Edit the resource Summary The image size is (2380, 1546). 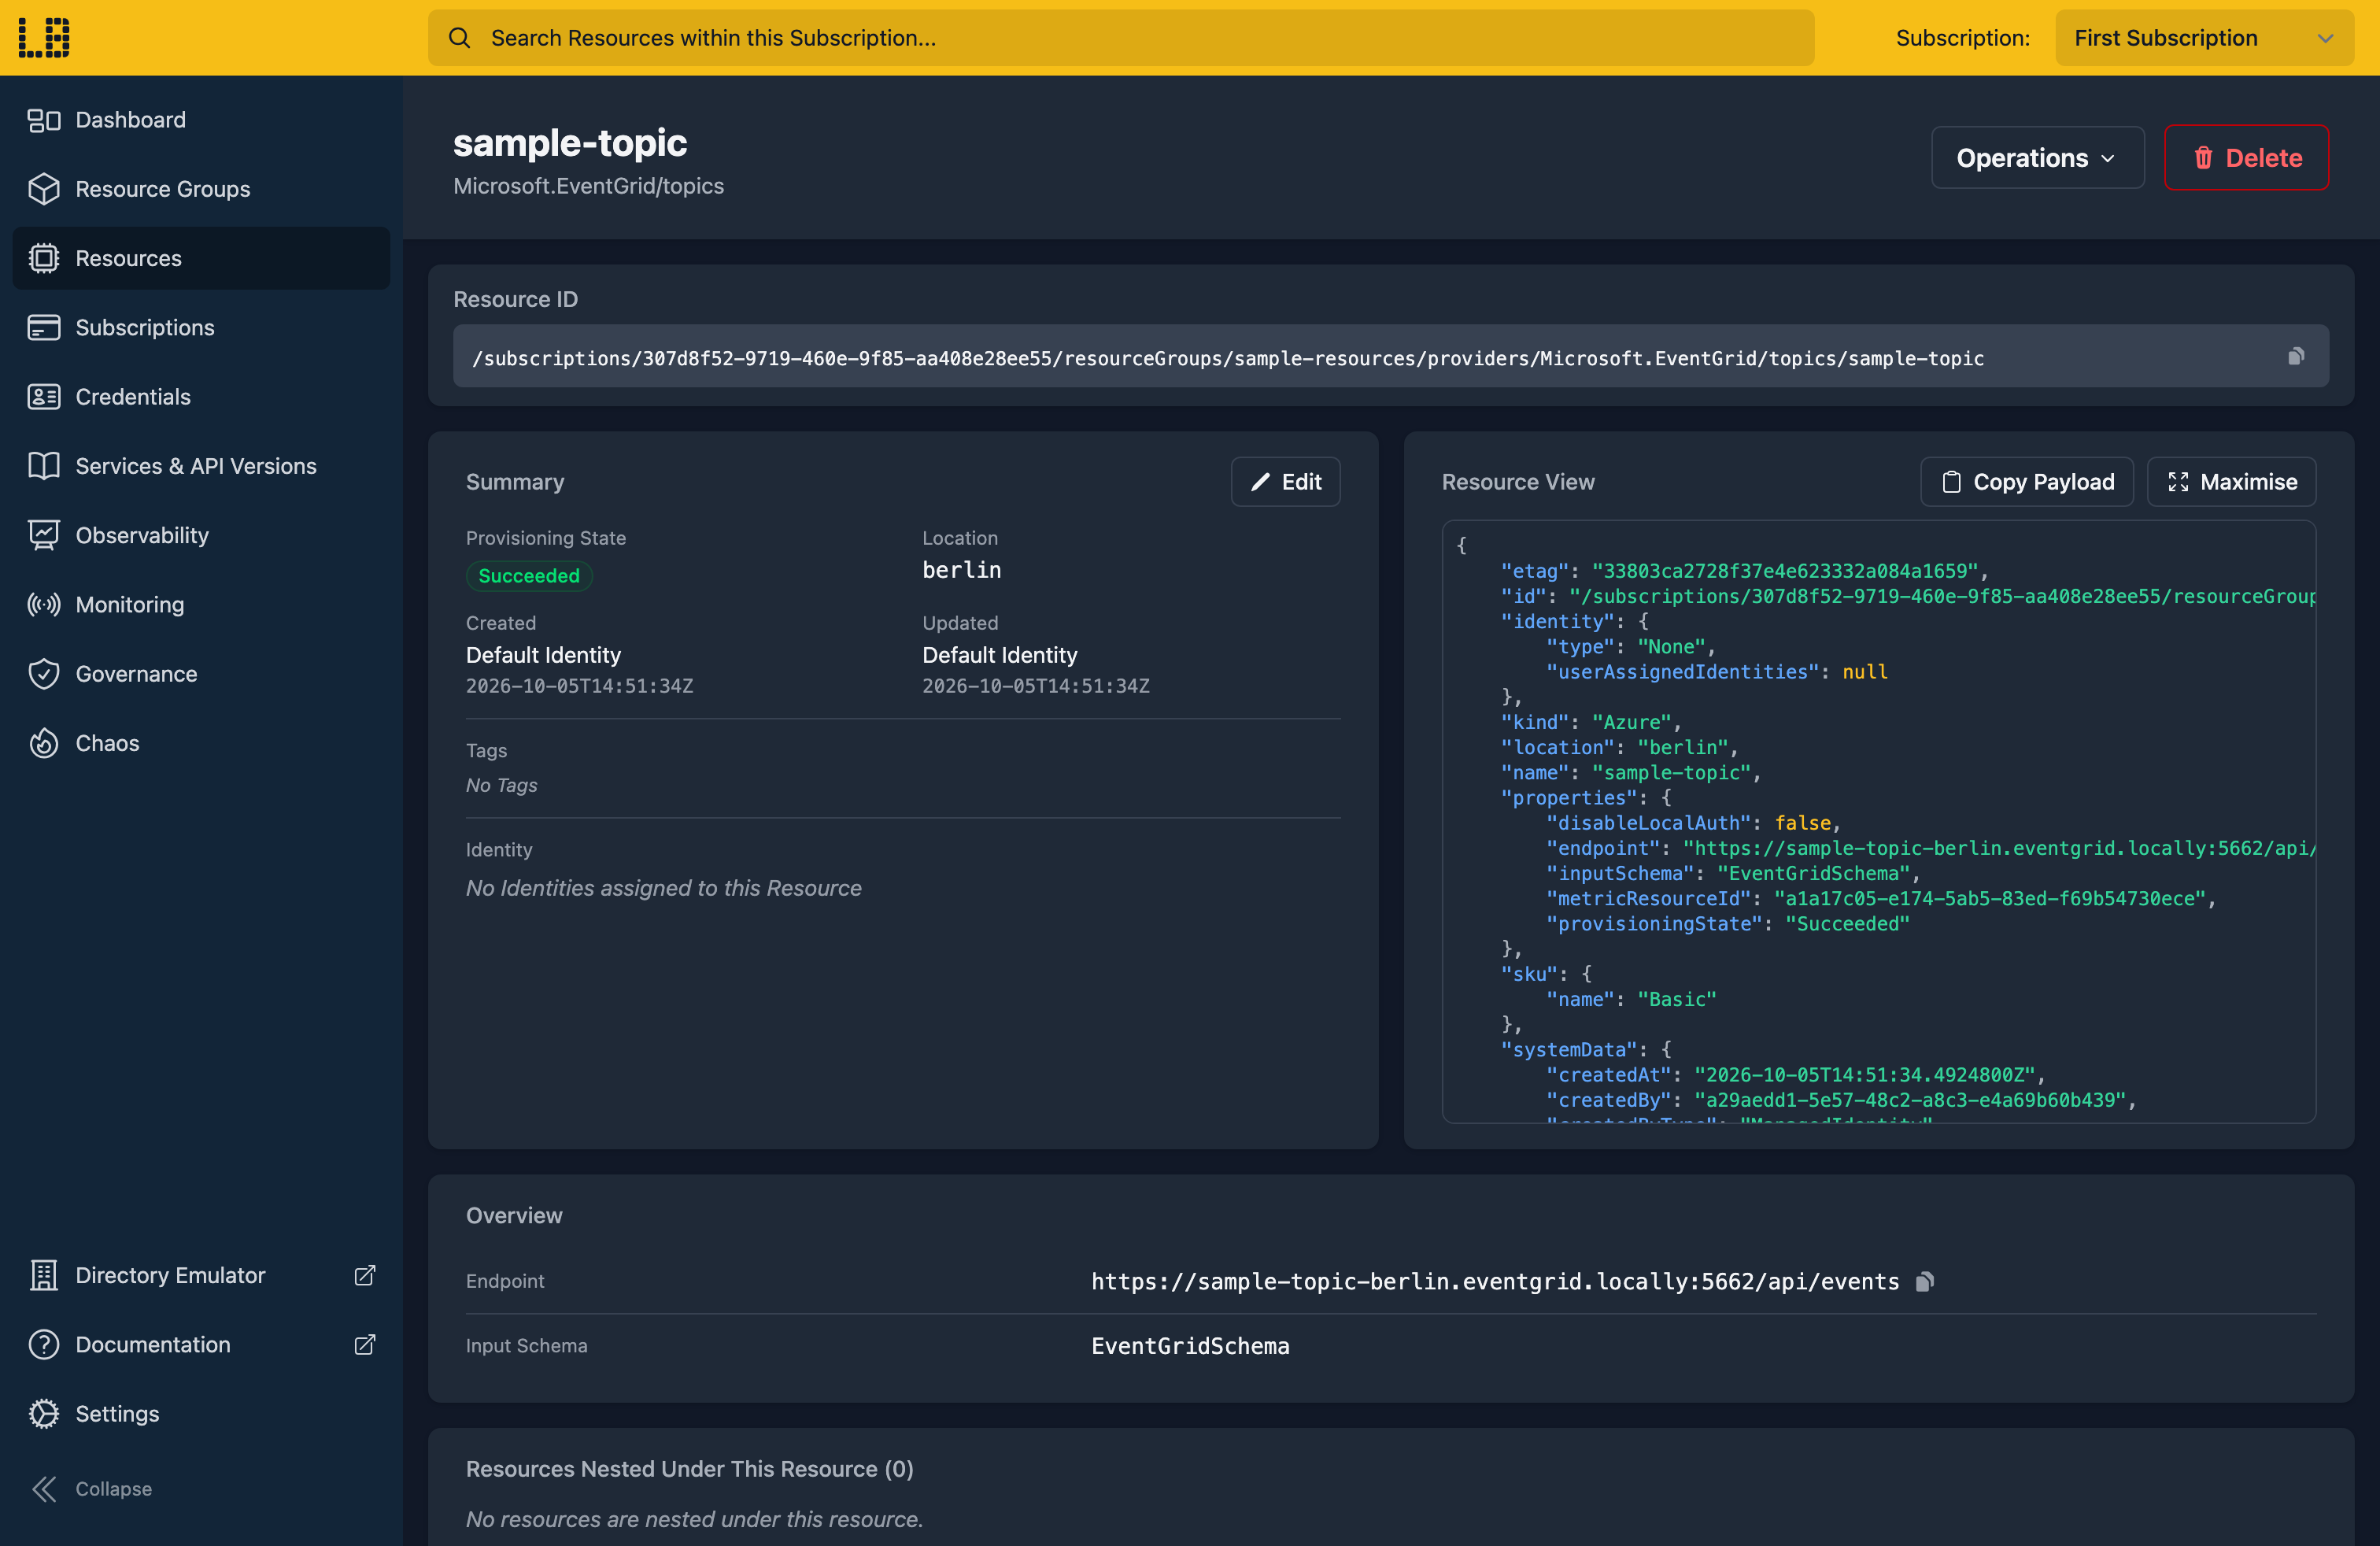coord(1285,482)
